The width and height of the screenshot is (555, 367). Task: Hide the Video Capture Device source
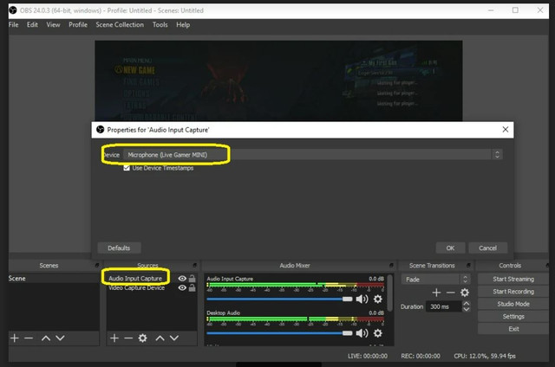click(181, 287)
